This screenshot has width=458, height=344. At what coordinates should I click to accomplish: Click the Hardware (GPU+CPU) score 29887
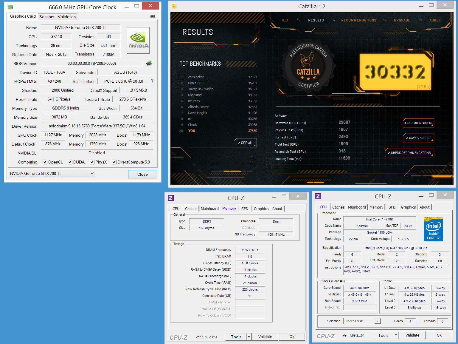pos(344,122)
